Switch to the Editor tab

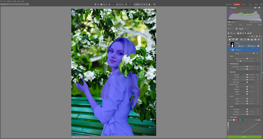coord(244,4)
